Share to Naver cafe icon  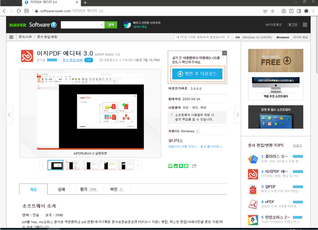pyautogui.click(x=176, y=166)
